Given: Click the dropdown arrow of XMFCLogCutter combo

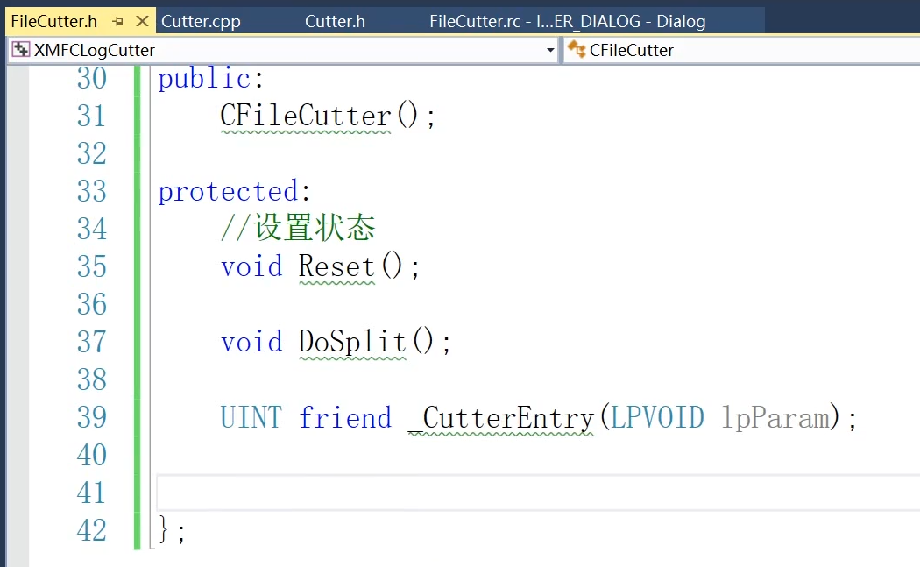Looking at the screenshot, I should coord(550,51).
